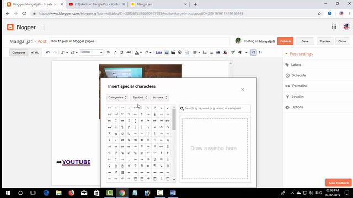Open the Windows Start menu
Screen dimensions: 353x198
tap(8, 193)
